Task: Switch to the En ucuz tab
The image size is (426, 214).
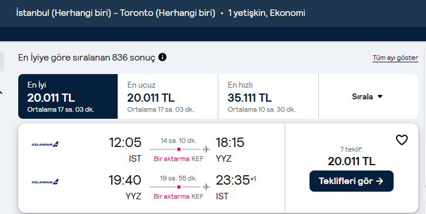Action: click(168, 96)
